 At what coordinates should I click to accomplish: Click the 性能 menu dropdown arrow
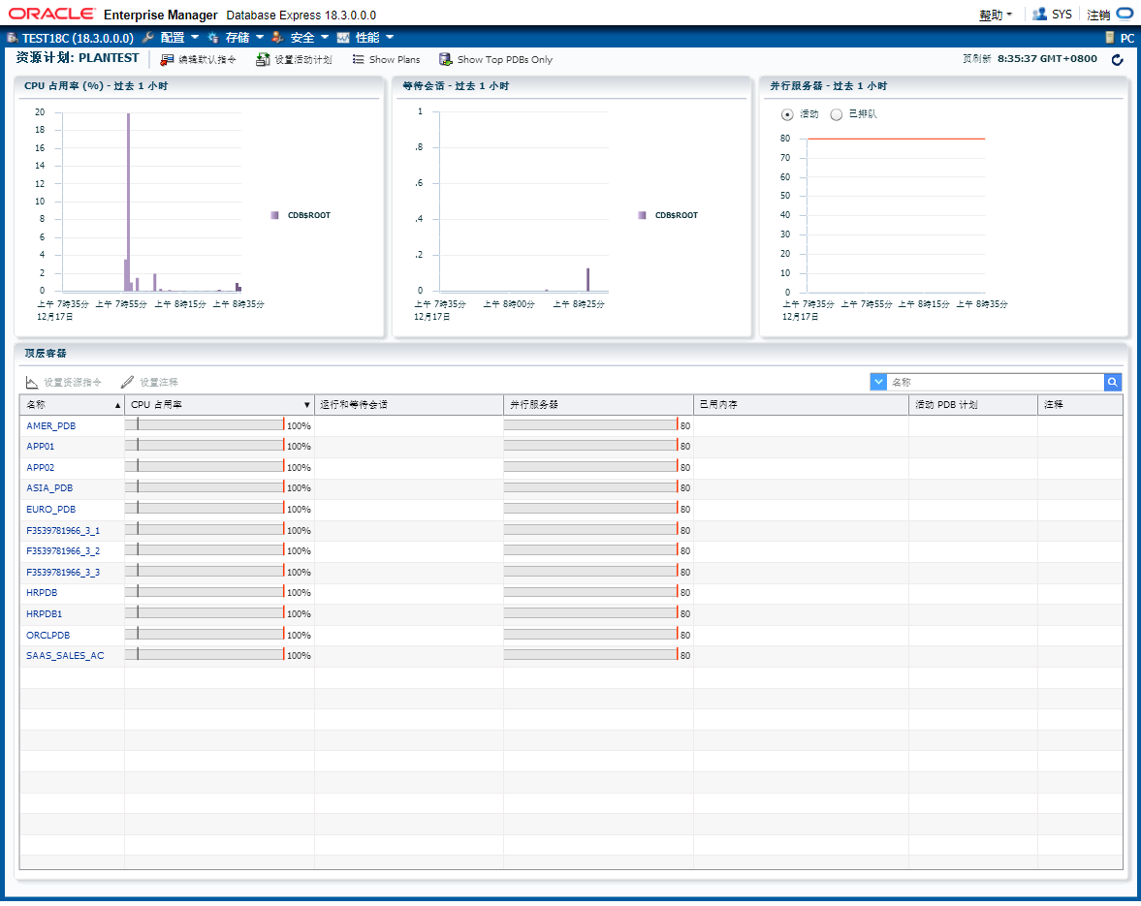(390, 37)
